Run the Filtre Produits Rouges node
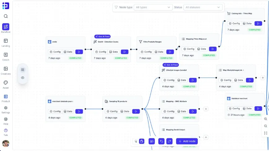Image resolution: width=269 pixels, height=151 pixels. pos(170,52)
